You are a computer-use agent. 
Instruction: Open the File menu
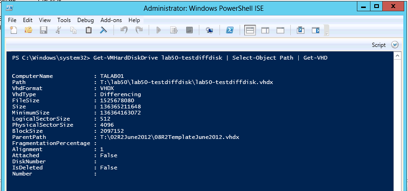pos(12,20)
